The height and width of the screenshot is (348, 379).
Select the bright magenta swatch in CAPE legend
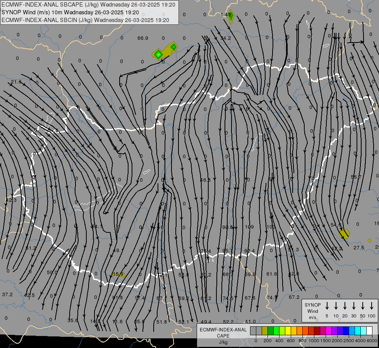click(x=329, y=331)
